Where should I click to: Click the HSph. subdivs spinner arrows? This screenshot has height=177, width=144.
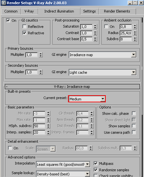click(x=48, y=126)
